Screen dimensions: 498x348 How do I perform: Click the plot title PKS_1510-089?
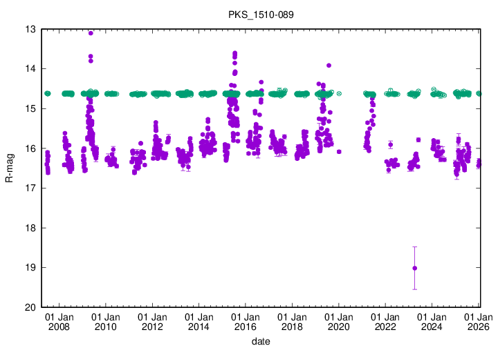261,14
